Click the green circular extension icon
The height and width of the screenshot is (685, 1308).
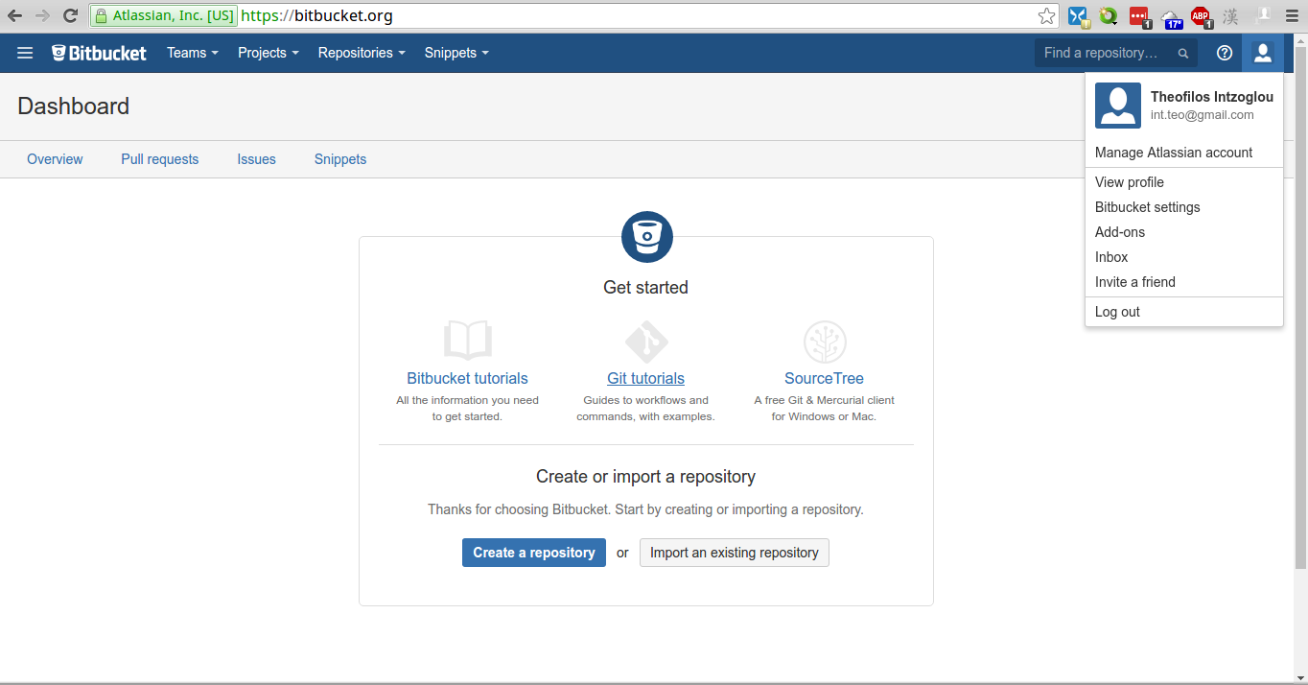tap(1109, 16)
